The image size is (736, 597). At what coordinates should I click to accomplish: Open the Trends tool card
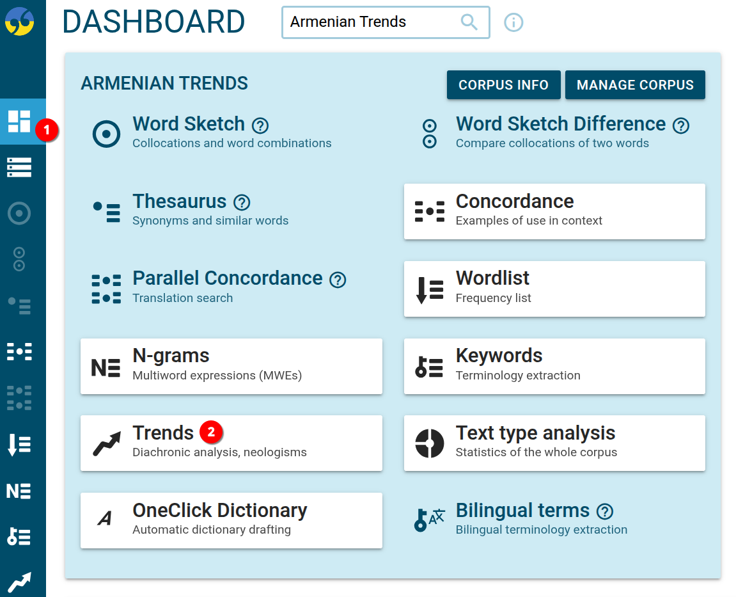231,443
